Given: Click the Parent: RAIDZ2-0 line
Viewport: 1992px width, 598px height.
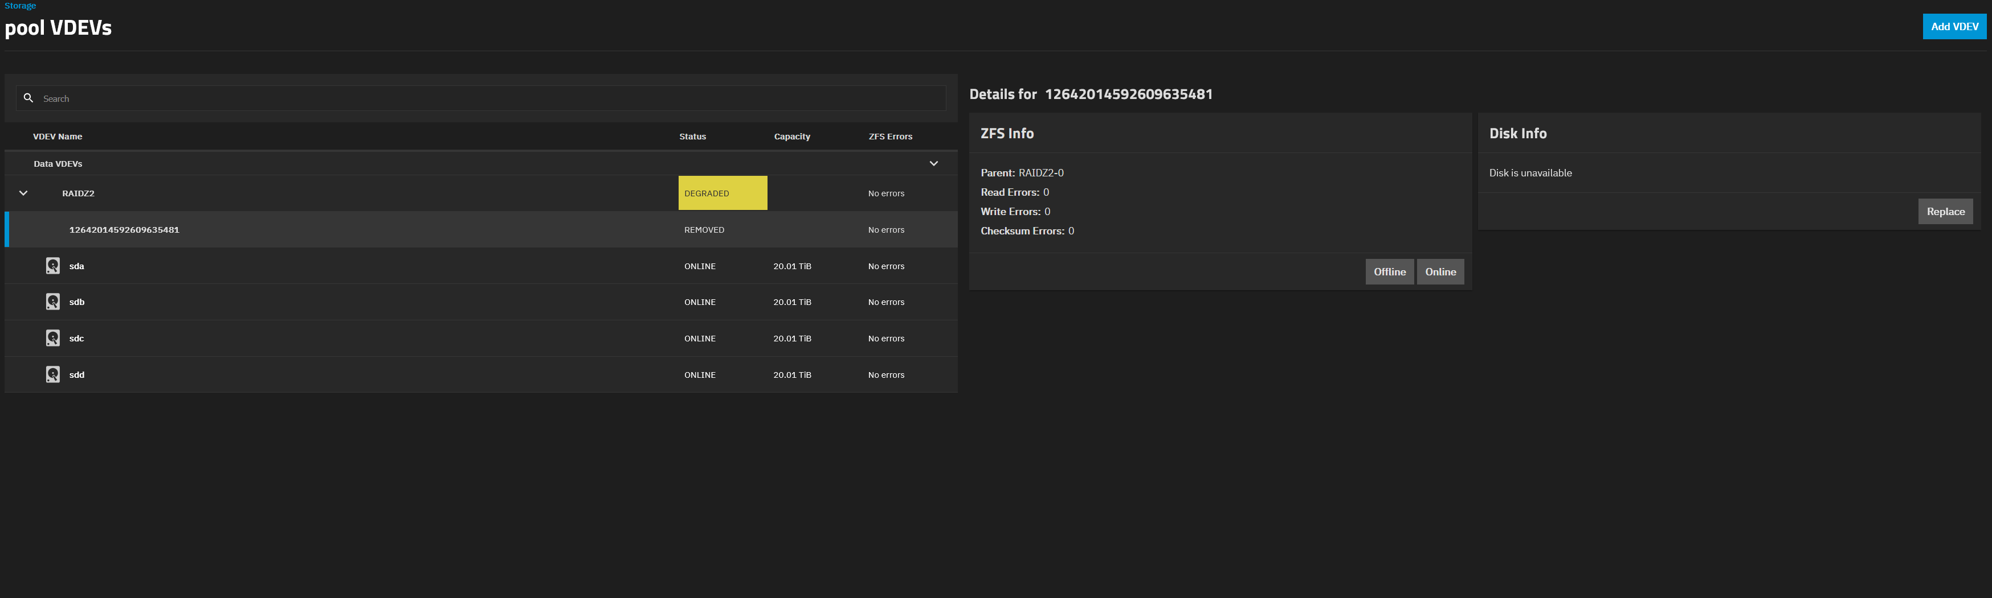Looking at the screenshot, I should pyautogui.click(x=1022, y=173).
